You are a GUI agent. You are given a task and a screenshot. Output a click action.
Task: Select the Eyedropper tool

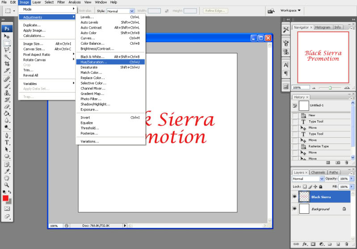pos(7,171)
